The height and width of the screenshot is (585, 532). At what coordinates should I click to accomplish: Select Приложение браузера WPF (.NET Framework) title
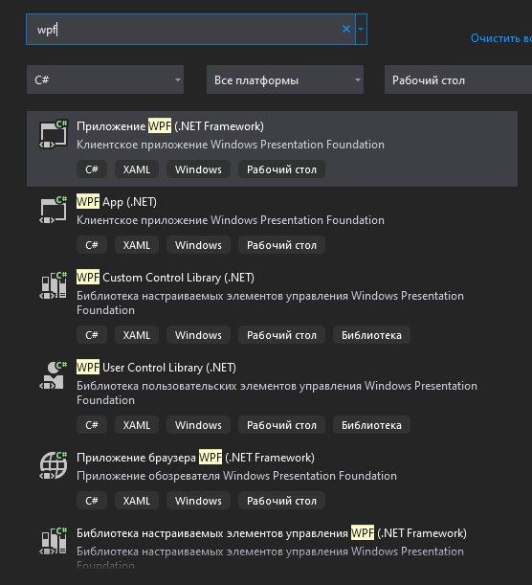click(x=195, y=458)
